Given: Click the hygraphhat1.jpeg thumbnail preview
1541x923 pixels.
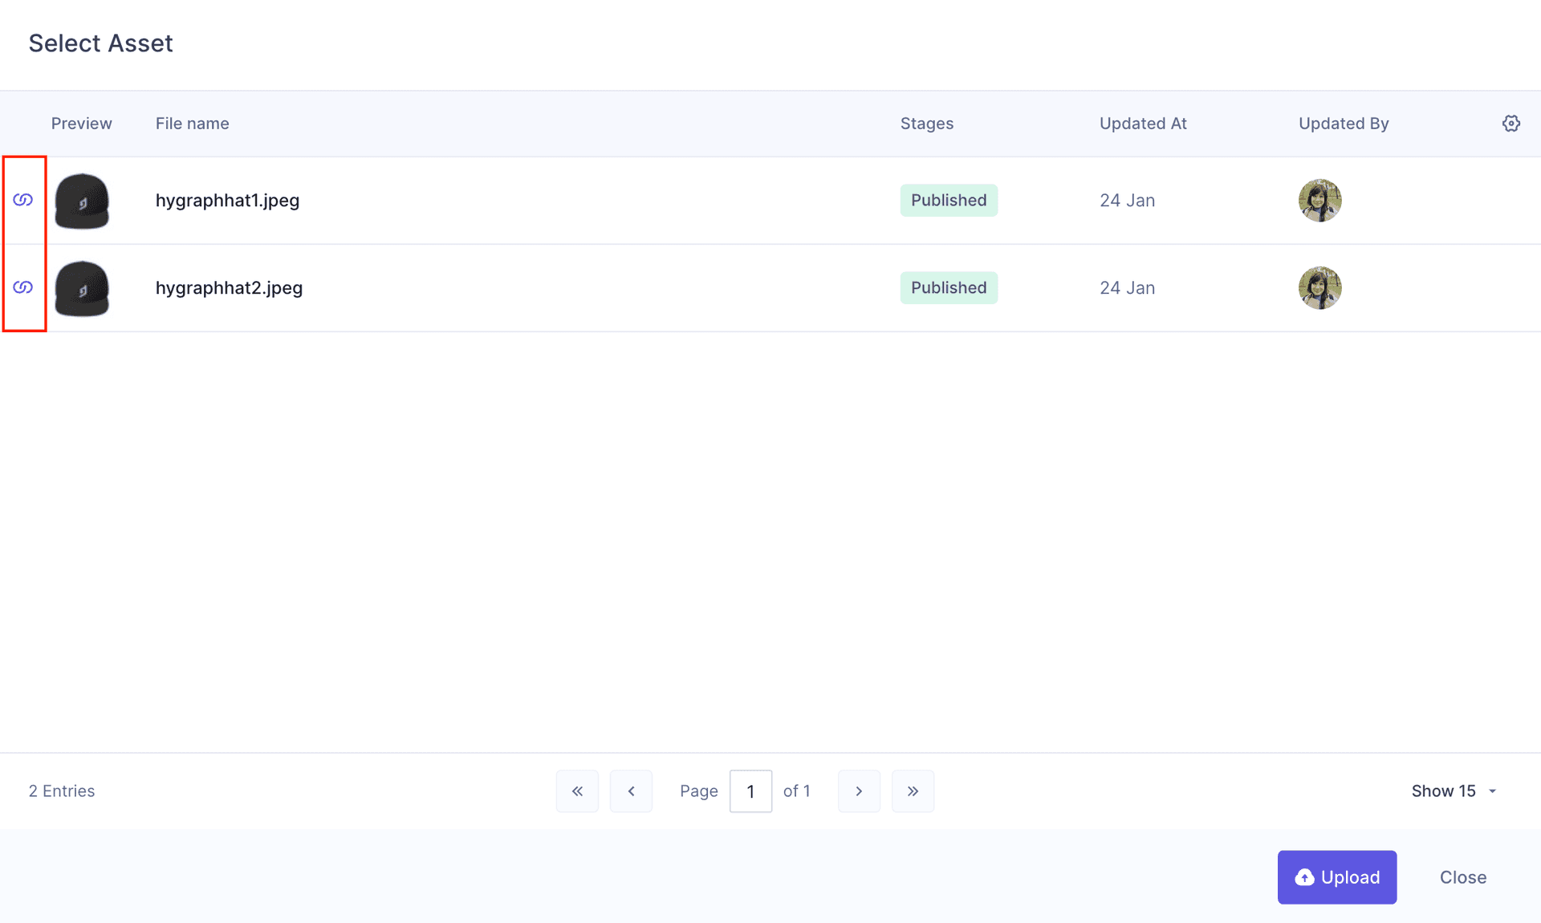Looking at the screenshot, I should point(83,200).
